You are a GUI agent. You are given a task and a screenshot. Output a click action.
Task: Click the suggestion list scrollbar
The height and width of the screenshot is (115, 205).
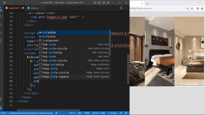(x=110, y=43)
